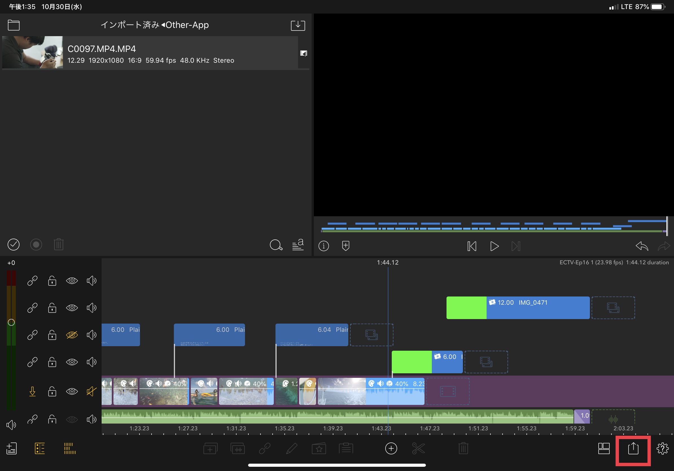Open the sort-by-name options icon
Viewport: 674px width, 471px height.
298,245
